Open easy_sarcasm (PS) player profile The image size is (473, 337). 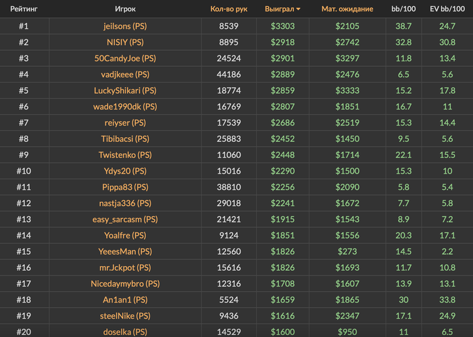(x=125, y=219)
